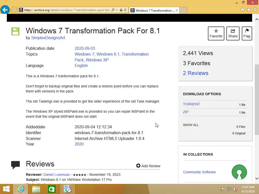Open SimplexDesignsArt uploader link
259x194 pixels.
[48, 38]
